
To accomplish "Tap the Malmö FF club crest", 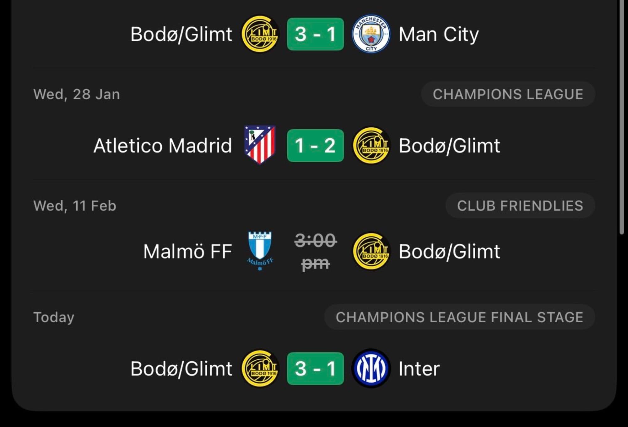I will click(260, 251).
